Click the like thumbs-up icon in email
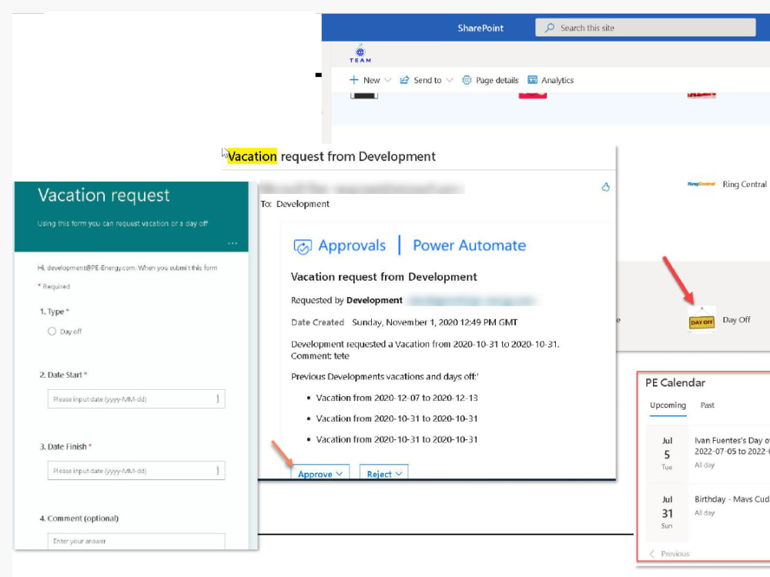 pos(605,187)
